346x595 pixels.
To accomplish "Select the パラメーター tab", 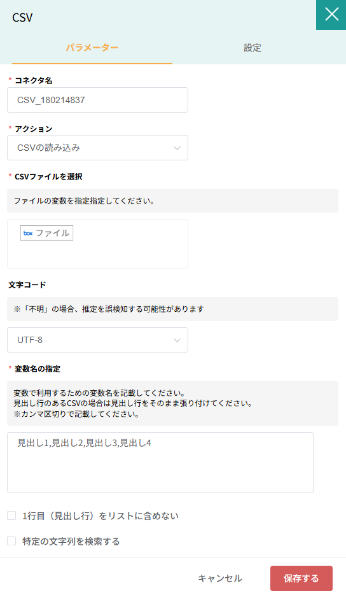I will click(x=92, y=48).
